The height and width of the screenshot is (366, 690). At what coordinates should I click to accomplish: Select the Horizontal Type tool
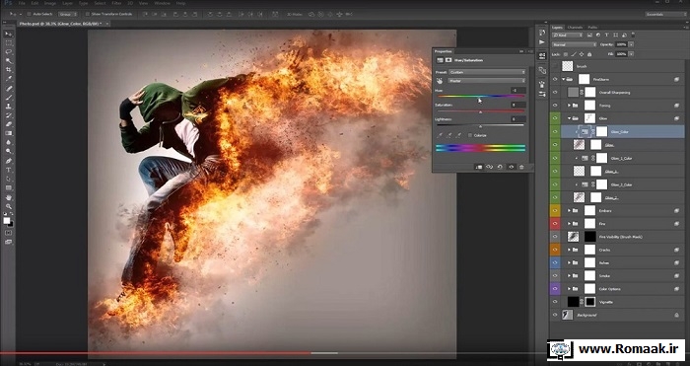8,170
